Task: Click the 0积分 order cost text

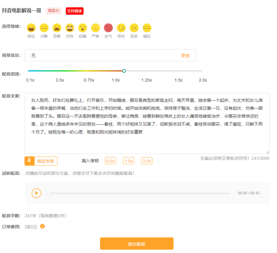Action: click(x=31, y=227)
